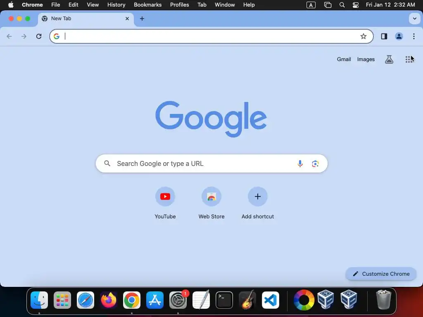
Task: Open the Trash in the Dock
Action: coord(383,300)
